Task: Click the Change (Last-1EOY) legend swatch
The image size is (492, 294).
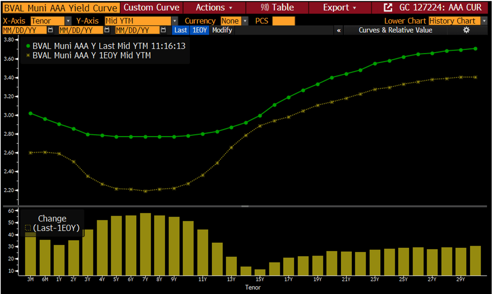Action: 28,228
